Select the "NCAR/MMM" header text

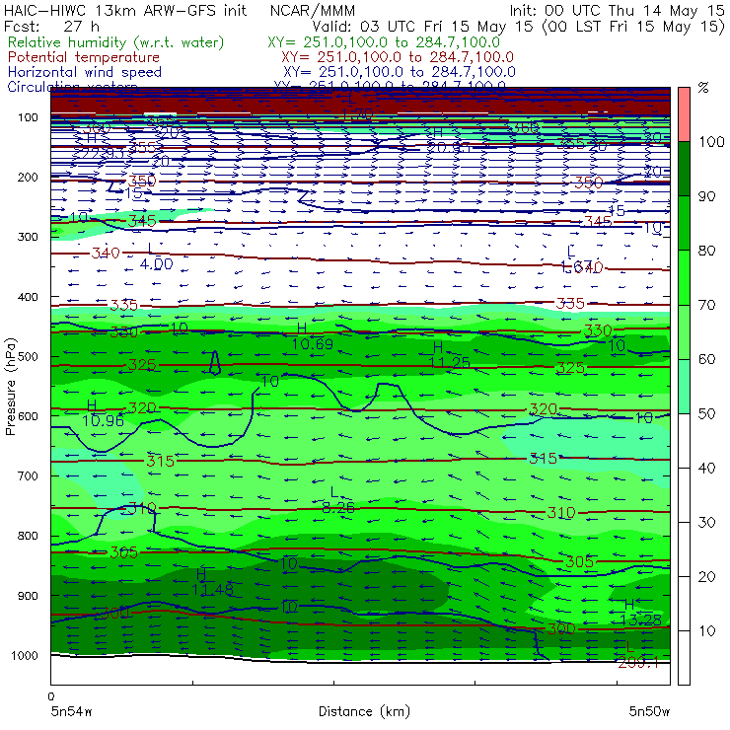[313, 10]
